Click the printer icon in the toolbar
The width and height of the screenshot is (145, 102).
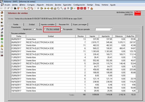tap(55, 8)
